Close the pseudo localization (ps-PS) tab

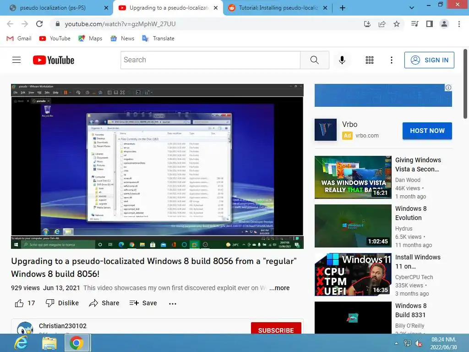click(x=106, y=8)
